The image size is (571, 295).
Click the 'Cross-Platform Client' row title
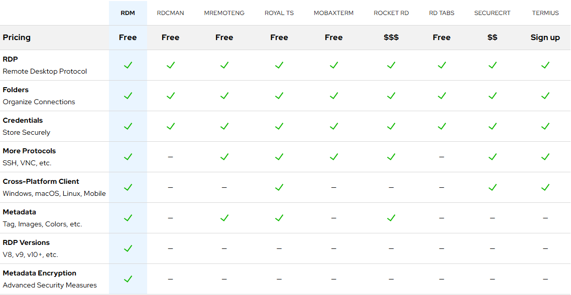click(x=41, y=181)
